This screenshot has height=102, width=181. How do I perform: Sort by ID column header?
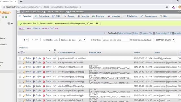tap(55, 50)
